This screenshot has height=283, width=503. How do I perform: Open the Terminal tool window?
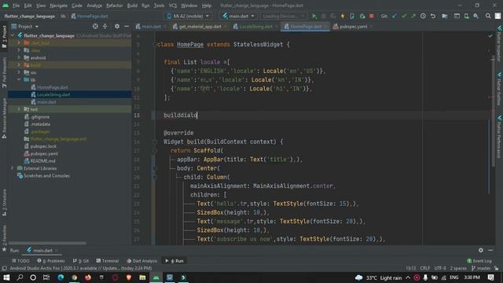click(108, 261)
